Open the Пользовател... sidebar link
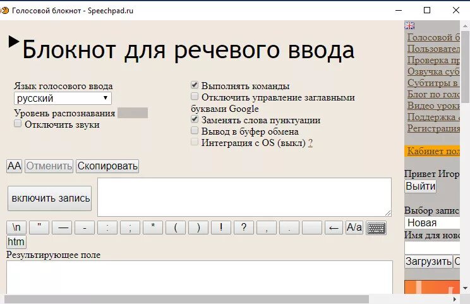Viewport: 470px width, 304px height. (x=433, y=49)
